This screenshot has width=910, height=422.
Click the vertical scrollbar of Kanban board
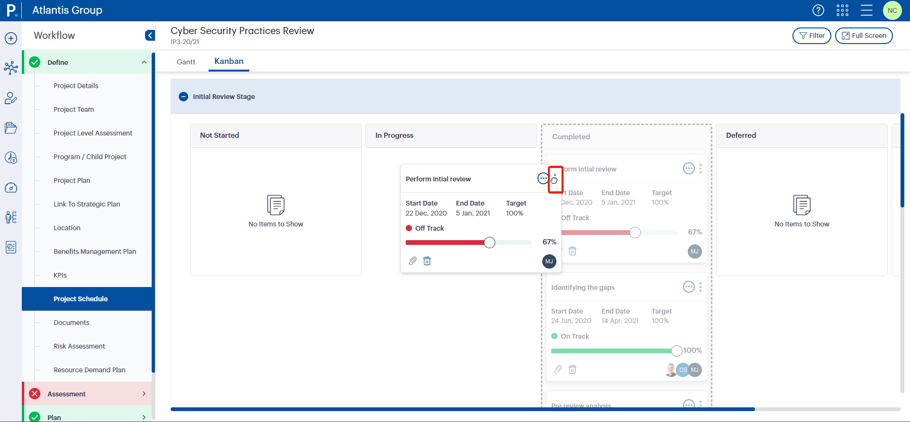[x=902, y=160]
